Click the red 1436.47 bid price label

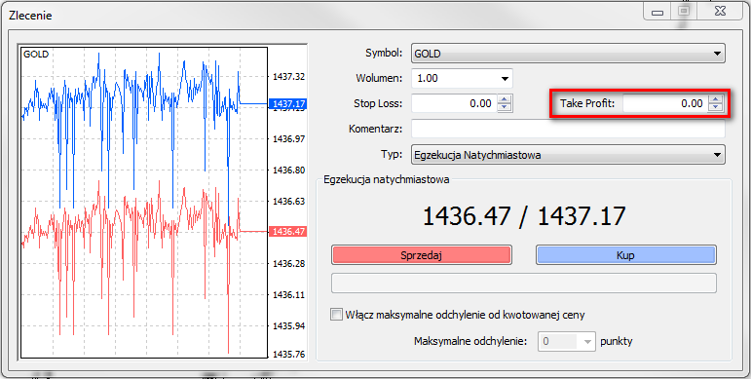tap(287, 232)
